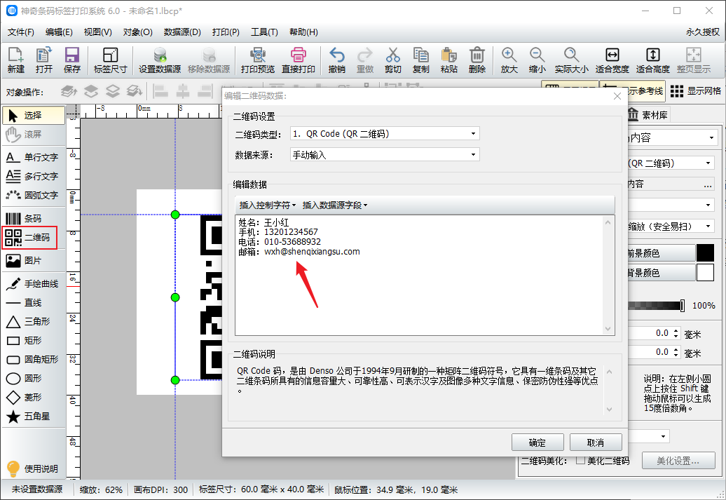Click the 直接打印 direct print icon
This screenshot has height=500, width=726.
[299, 60]
